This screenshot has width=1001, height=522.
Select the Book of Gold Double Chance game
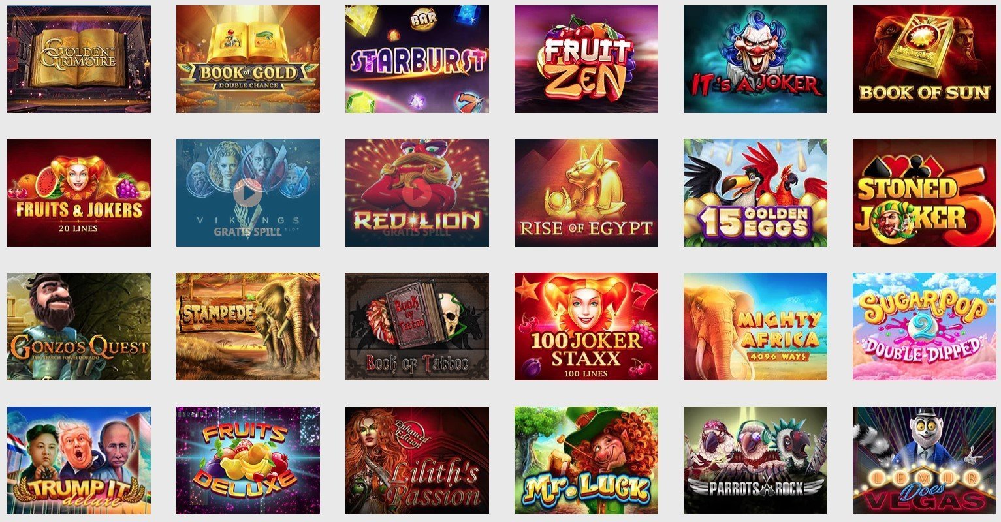tap(248, 59)
